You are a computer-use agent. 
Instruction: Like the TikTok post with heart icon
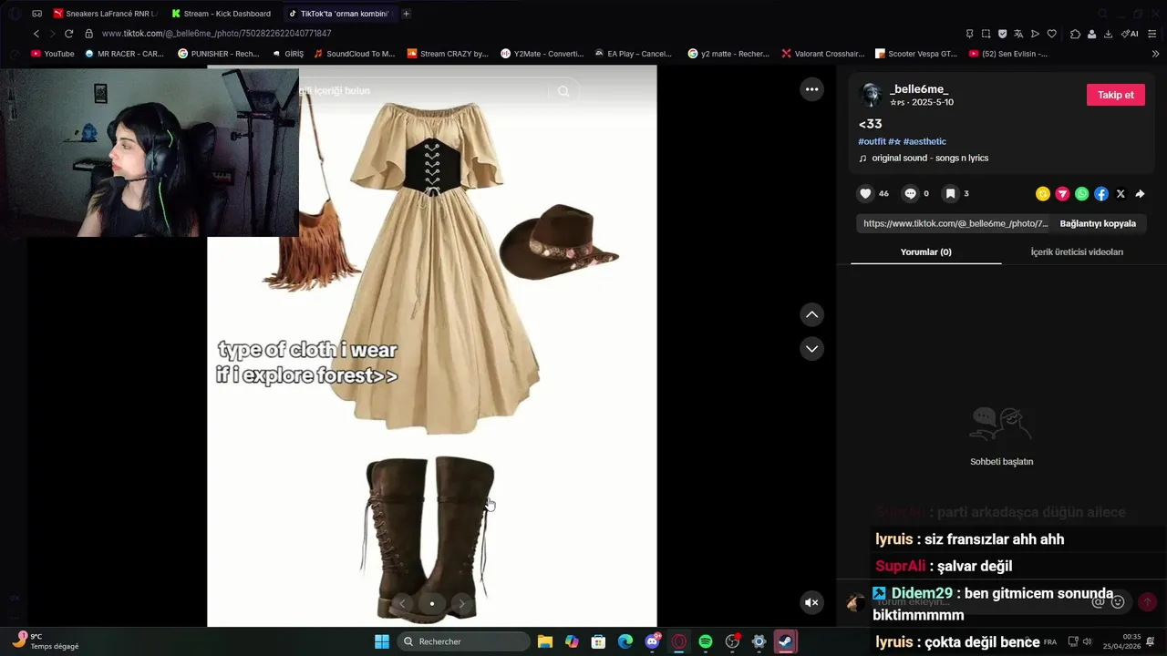pos(865,193)
